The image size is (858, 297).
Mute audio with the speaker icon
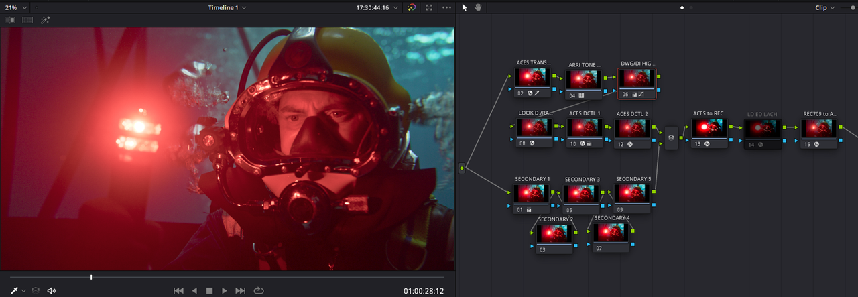tap(52, 290)
